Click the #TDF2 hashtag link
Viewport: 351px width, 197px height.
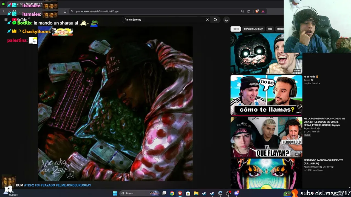tap(29, 185)
